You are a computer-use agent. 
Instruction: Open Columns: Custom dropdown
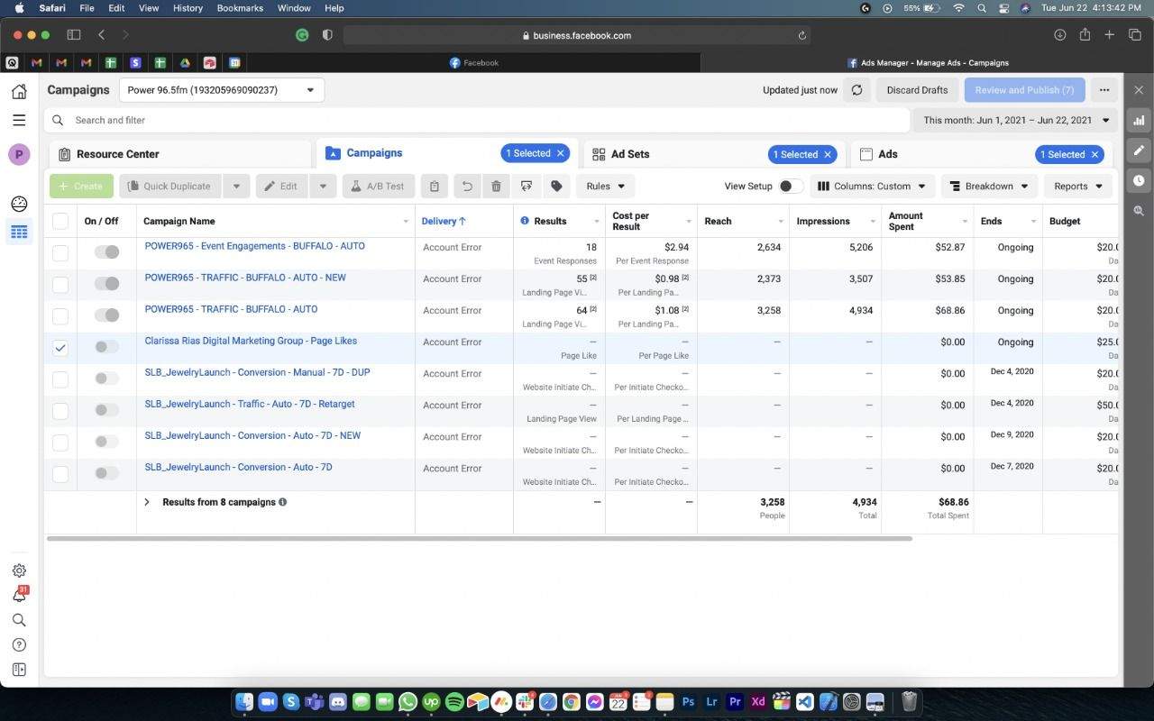(x=871, y=187)
